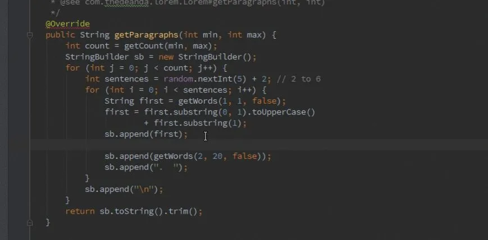
Task: Click the @Override annotation
Action: coord(67,24)
